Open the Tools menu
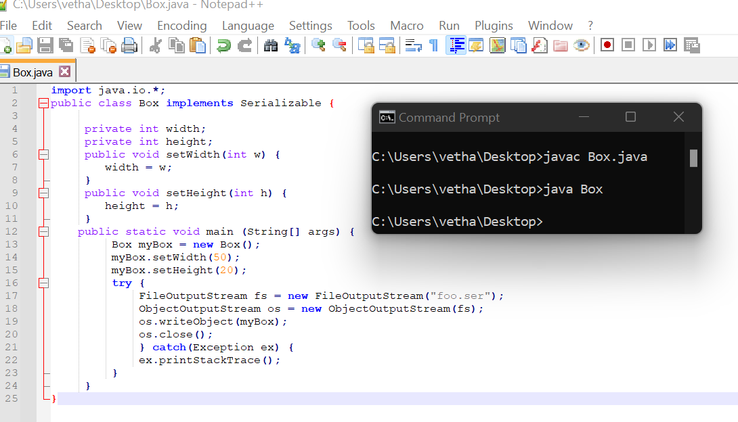Image resolution: width=738 pixels, height=422 pixels. click(x=361, y=26)
